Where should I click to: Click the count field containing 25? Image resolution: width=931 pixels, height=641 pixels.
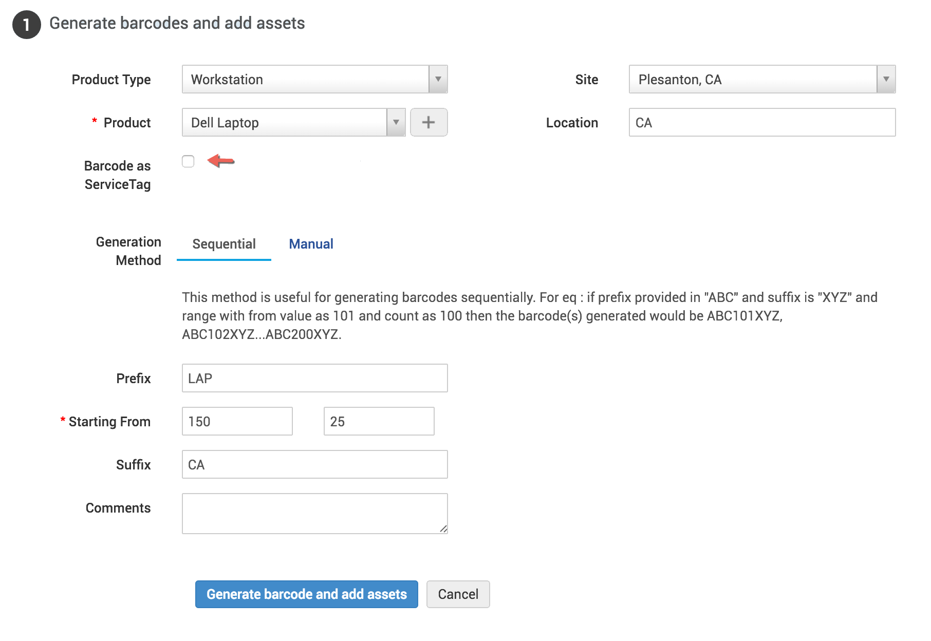tap(379, 421)
